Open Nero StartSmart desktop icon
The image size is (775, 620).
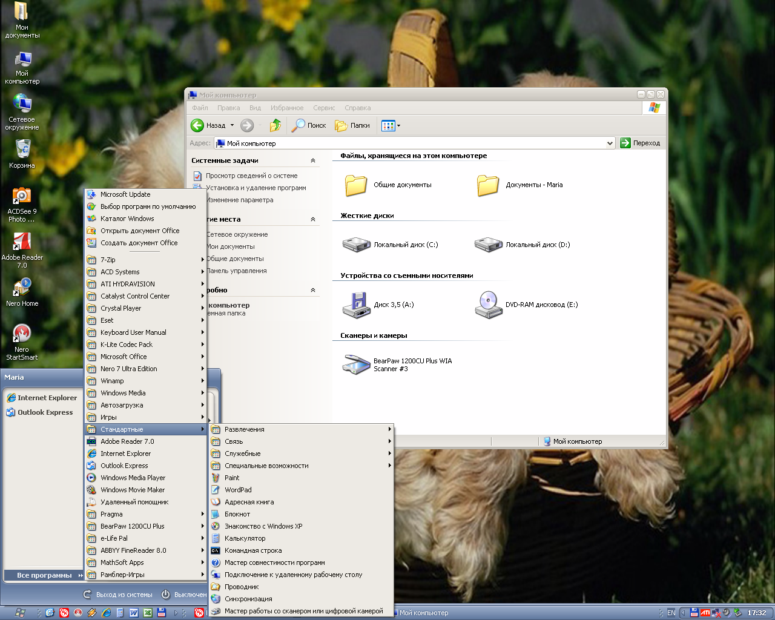coord(22,342)
